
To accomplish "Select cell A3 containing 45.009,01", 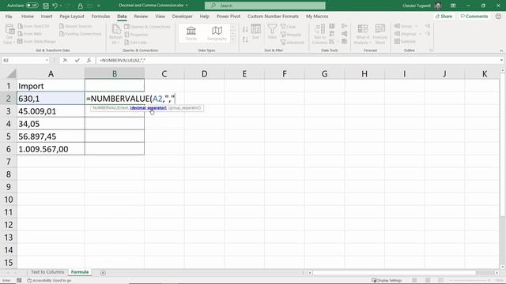I will 51,111.
